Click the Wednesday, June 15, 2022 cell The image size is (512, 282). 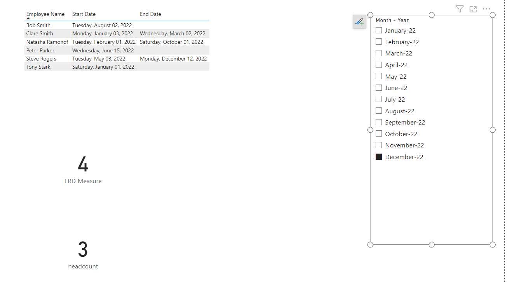pyautogui.click(x=103, y=50)
